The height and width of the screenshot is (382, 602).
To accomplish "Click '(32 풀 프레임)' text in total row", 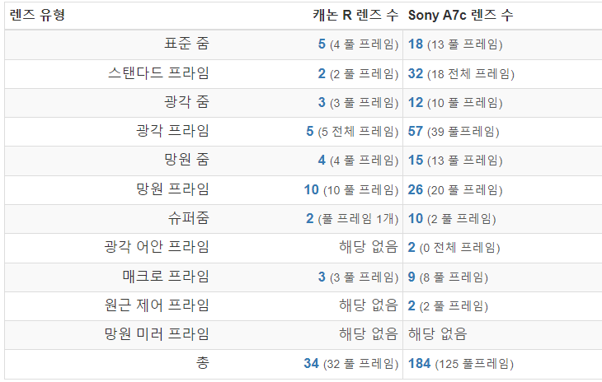I will [x=361, y=364].
